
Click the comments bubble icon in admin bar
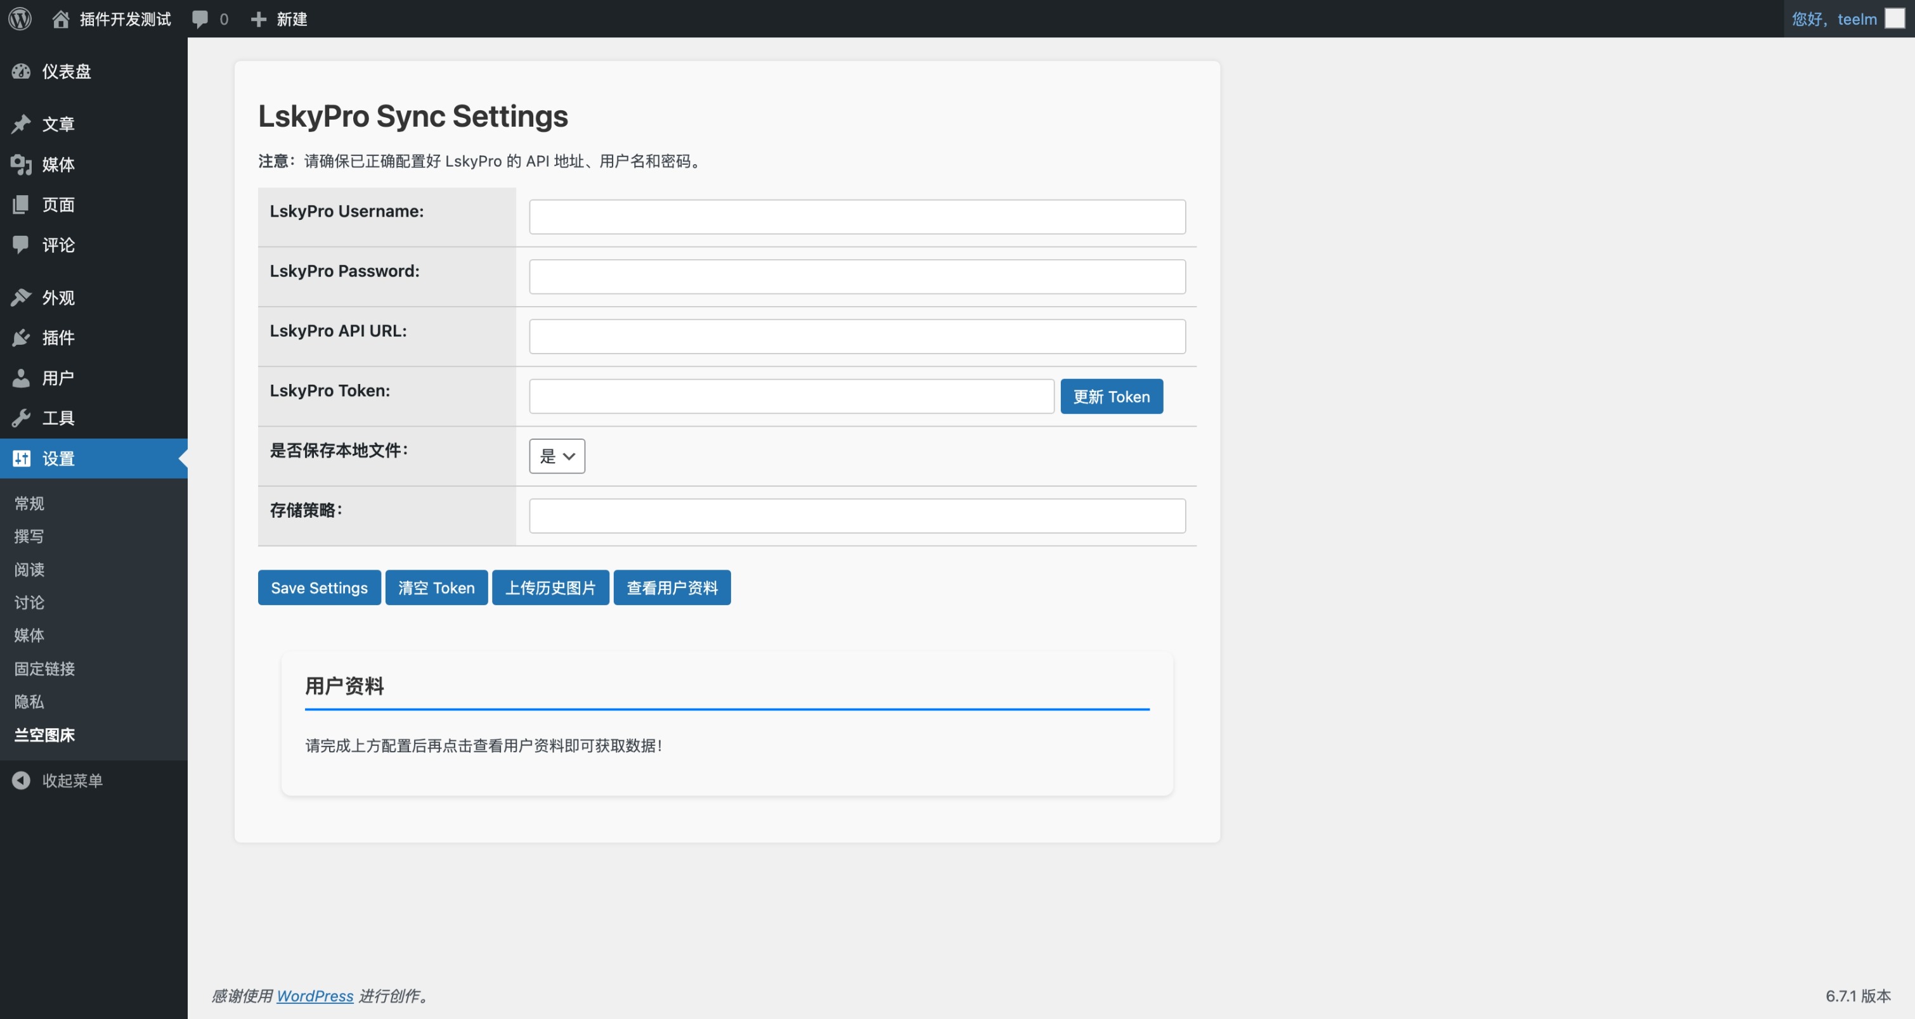(200, 18)
